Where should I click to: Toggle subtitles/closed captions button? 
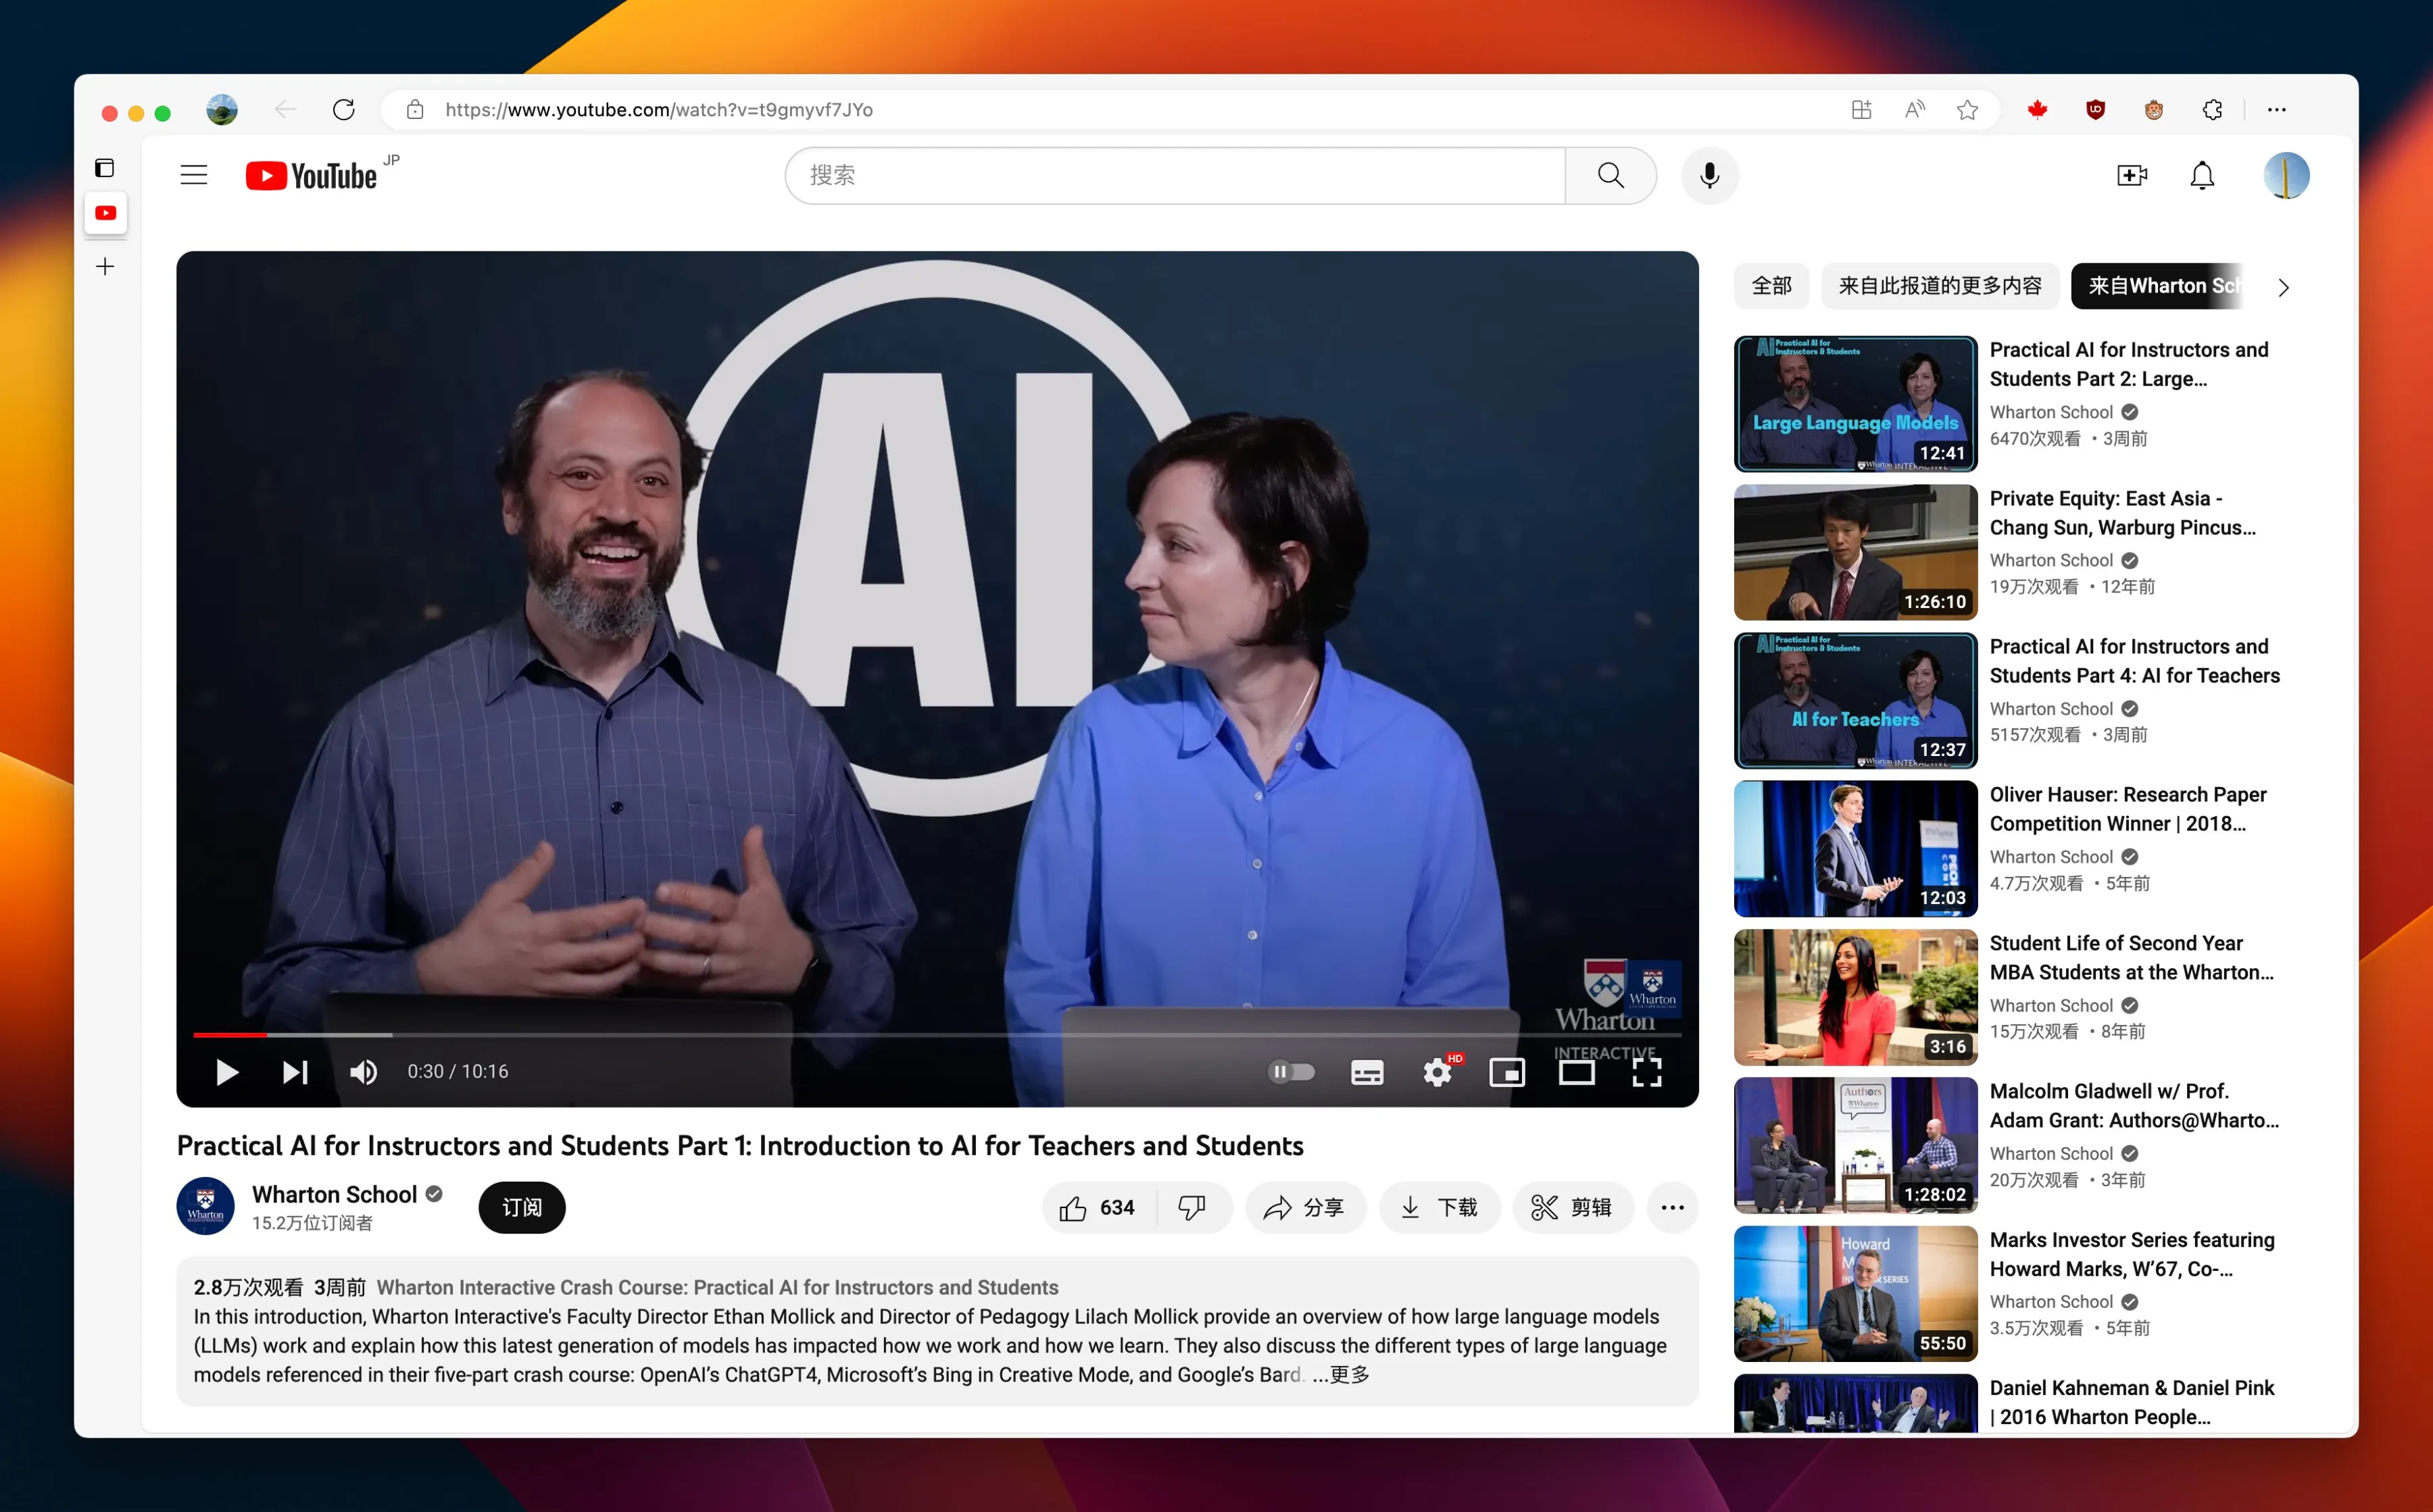(x=1367, y=1072)
